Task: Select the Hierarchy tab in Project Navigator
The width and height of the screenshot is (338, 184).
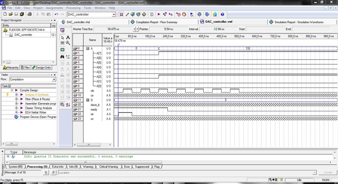Action: tap(11, 67)
